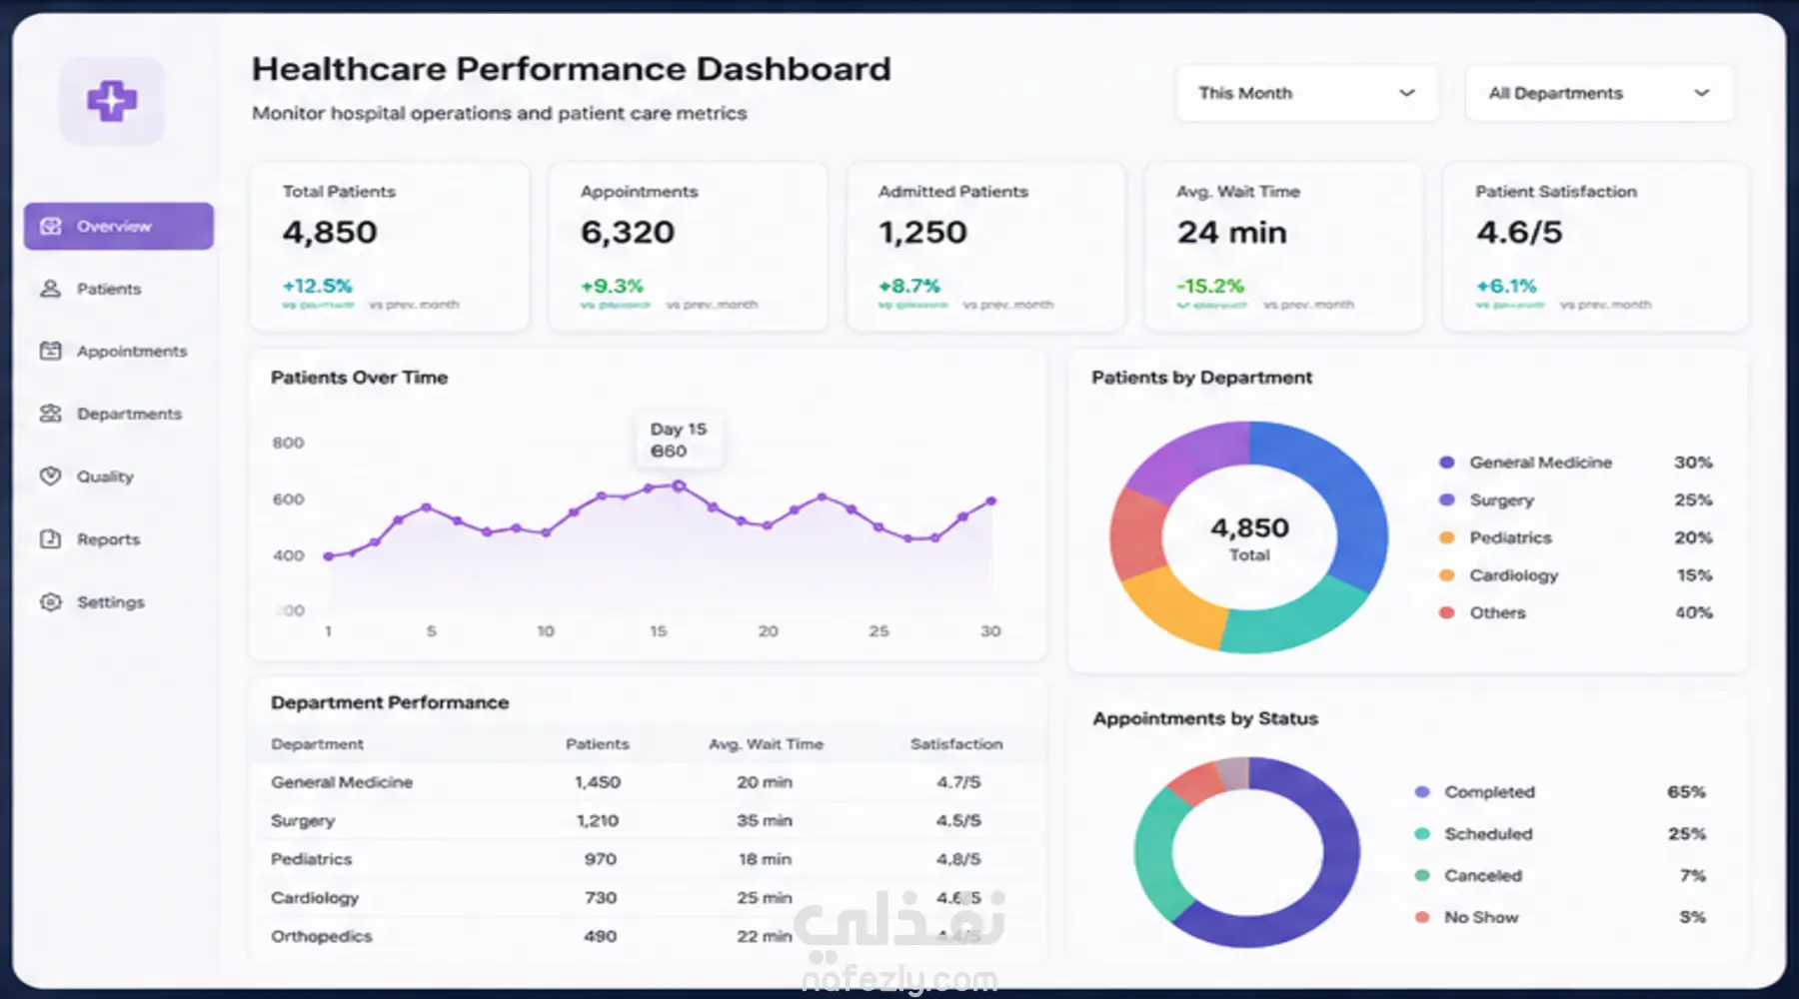Click the purple medical cross logo
The height and width of the screenshot is (999, 1799).
pyautogui.click(x=111, y=101)
